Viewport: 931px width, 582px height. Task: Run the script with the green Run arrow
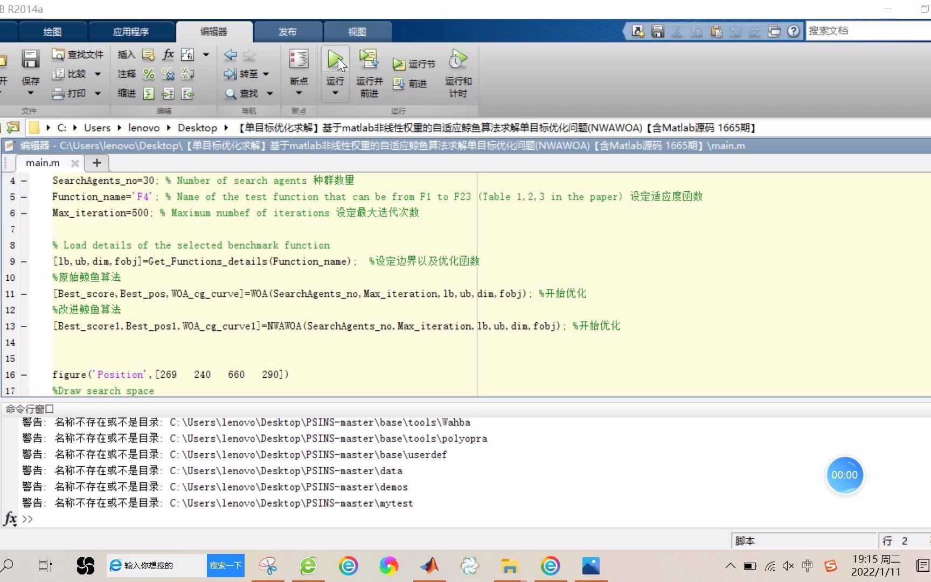coord(335,60)
